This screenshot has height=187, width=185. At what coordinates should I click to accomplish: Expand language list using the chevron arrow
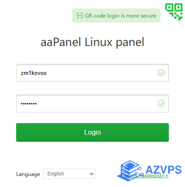pos(92,174)
